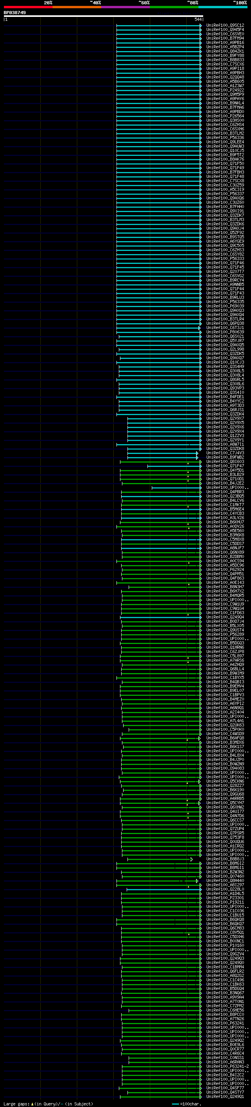Click the green ~80% identity legend bar
251x1107 pixels.
(x=174, y=7)
